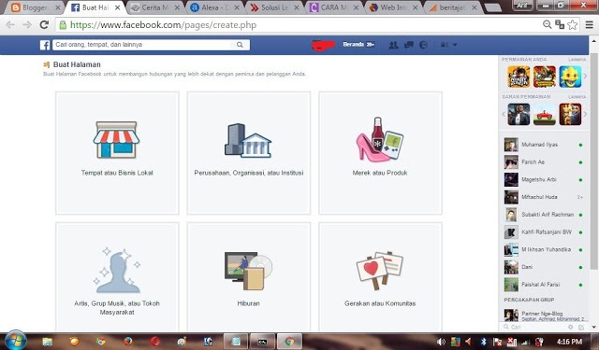Expand the account settings dropdown arrow
Image resolution: width=599 pixels, height=350 pixels.
(x=455, y=45)
